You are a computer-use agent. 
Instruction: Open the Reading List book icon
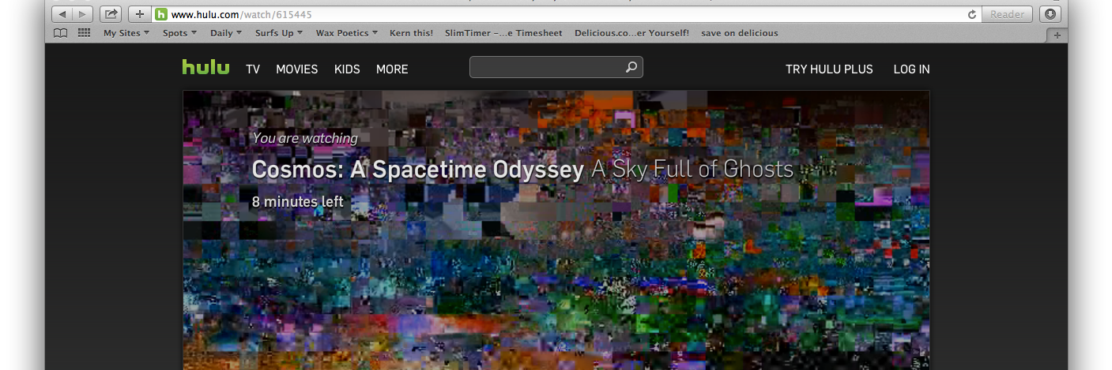coord(61,33)
